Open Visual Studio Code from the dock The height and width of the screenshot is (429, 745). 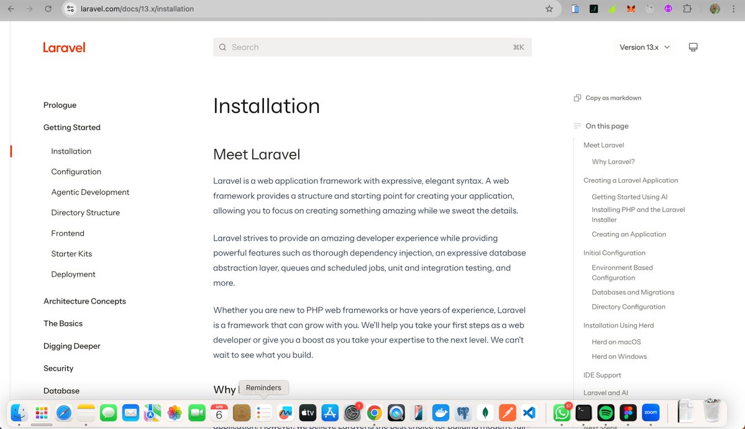[x=529, y=413]
